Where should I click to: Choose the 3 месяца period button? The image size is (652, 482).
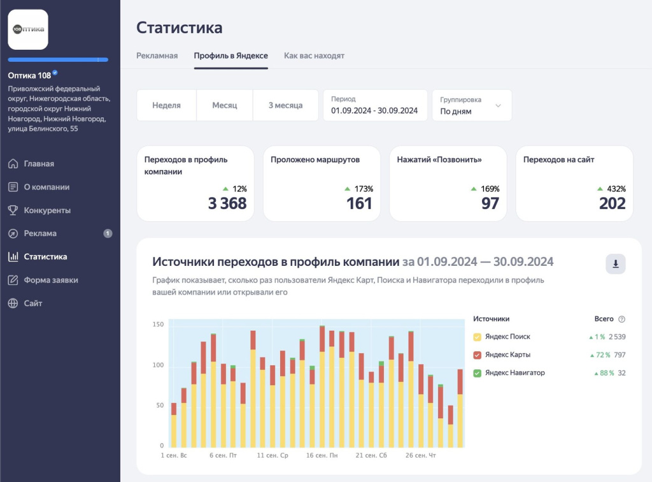[285, 105]
